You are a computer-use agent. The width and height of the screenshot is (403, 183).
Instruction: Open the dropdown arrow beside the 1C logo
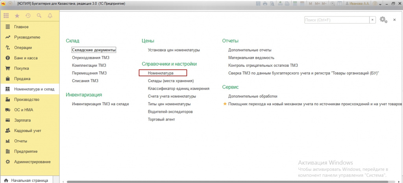tap(11, 4)
